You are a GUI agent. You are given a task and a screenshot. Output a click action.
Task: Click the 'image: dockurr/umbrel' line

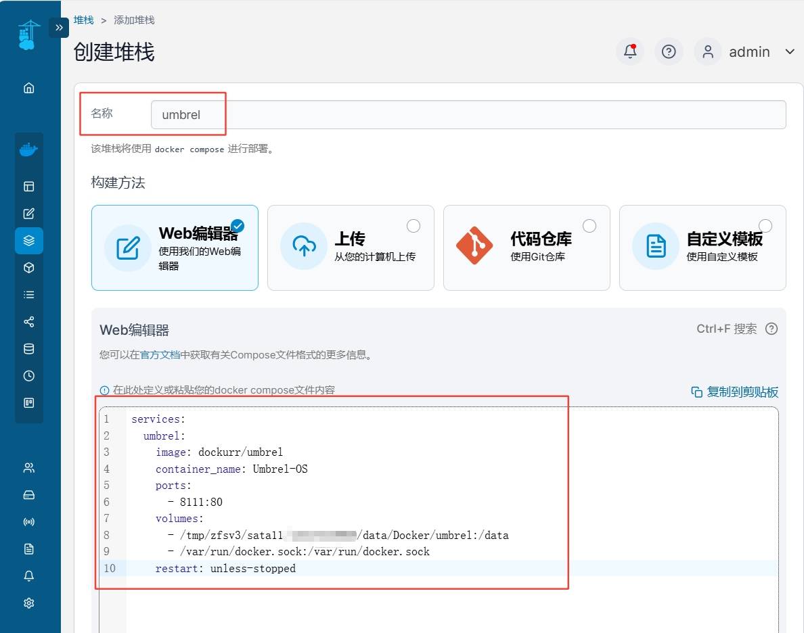(219, 452)
